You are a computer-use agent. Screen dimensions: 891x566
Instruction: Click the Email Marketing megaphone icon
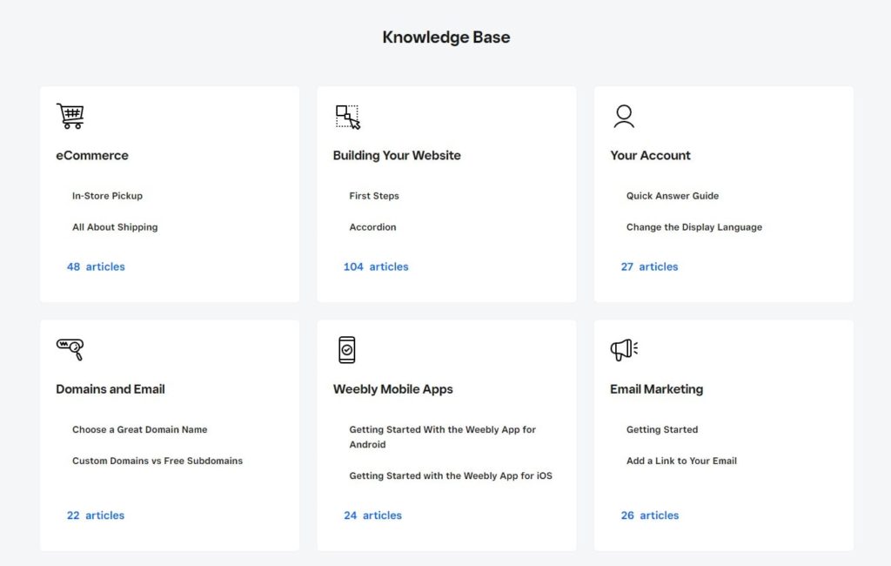coord(624,349)
